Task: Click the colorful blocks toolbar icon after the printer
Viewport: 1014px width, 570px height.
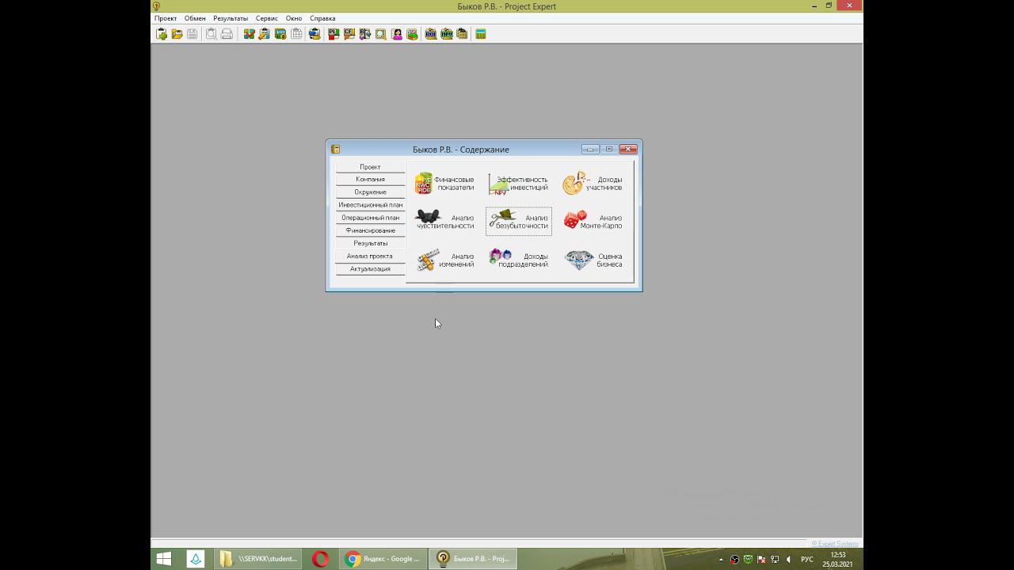Action: pyautogui.click(x=249, y=34)
